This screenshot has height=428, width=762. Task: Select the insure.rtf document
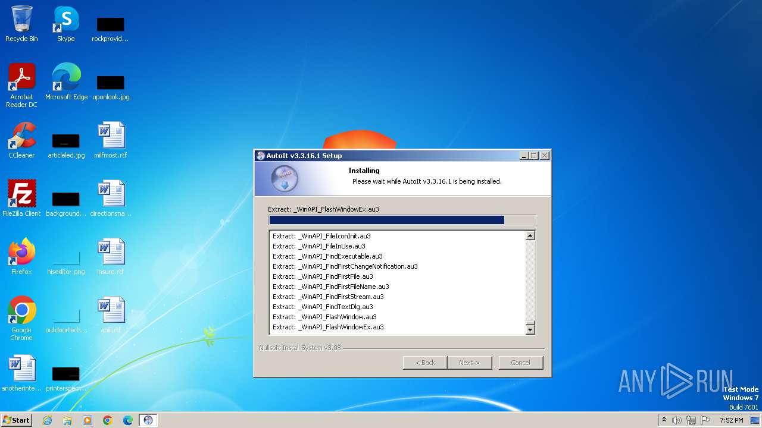tap(111, 256)
